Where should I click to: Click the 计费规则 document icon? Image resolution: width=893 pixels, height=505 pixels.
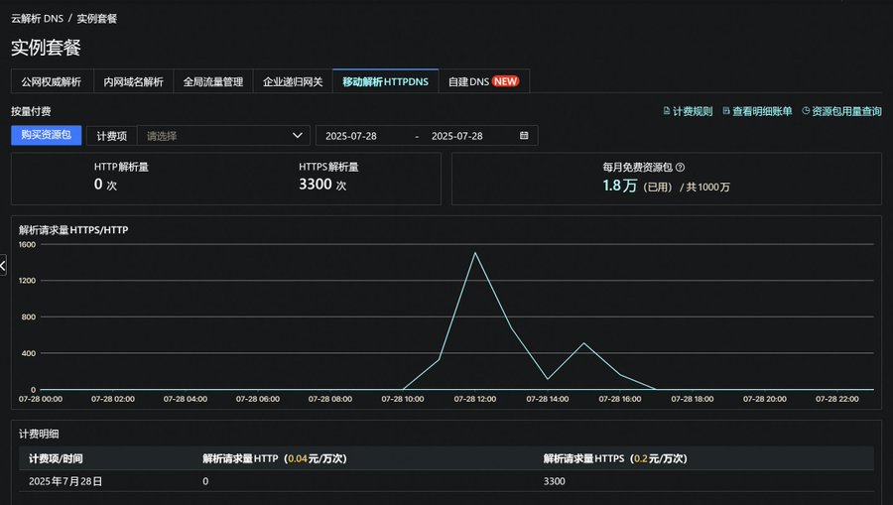click(x=666, y=112)
